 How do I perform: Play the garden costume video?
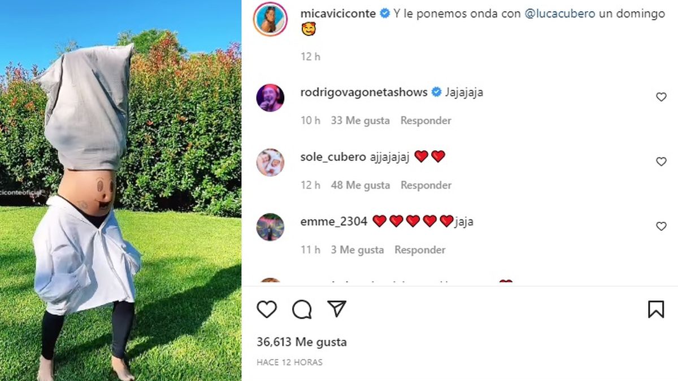click(121, 190)
